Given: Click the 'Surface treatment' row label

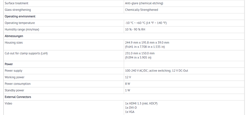Looking at the screenshot, I should tap(17, 3).
